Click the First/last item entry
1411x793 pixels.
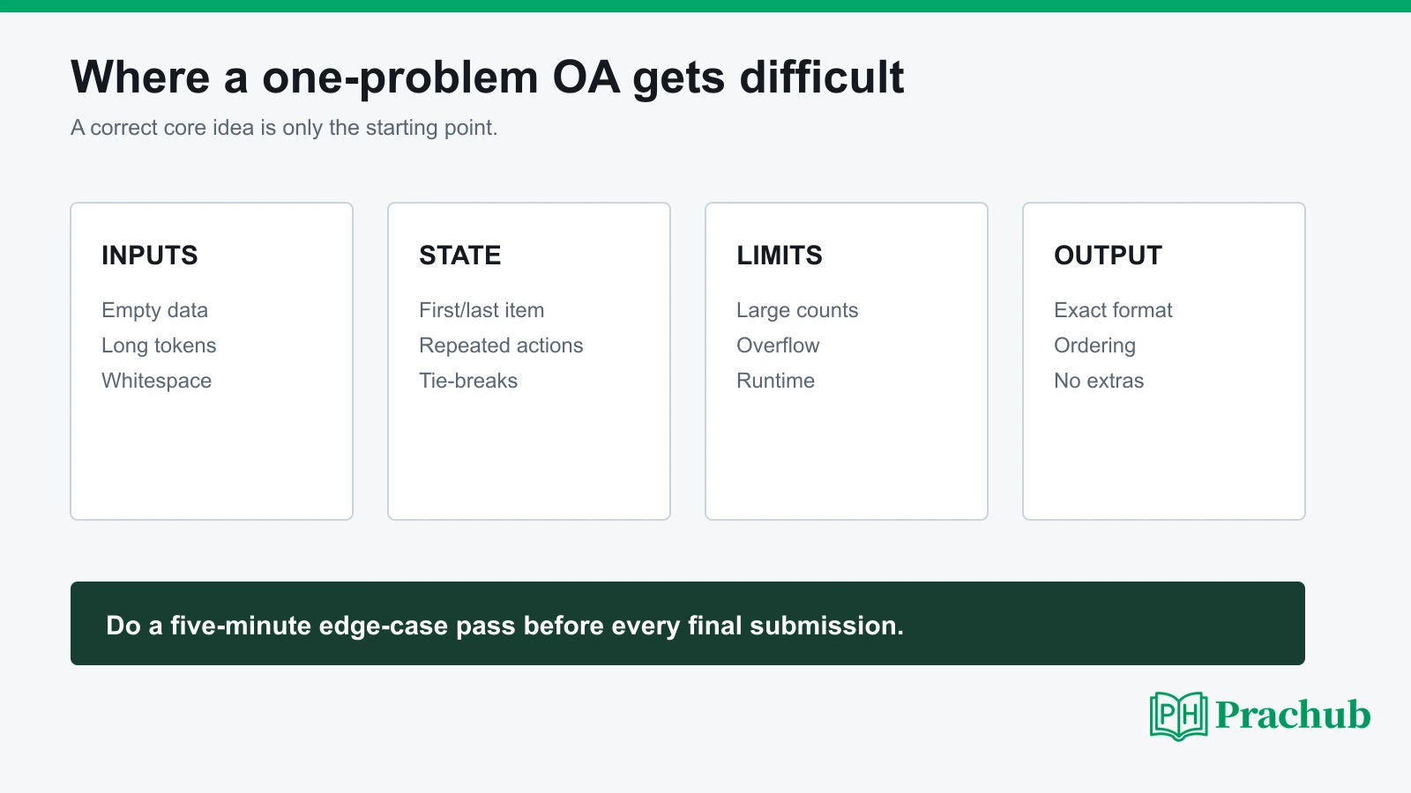pyautogui.click(x=482, y=310)
